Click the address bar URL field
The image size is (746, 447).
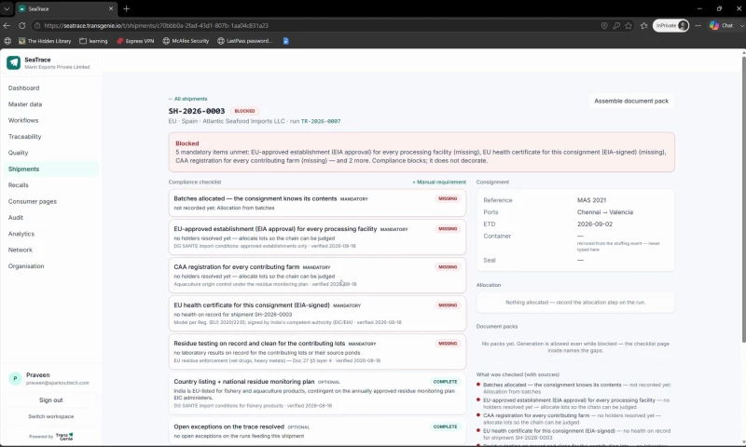coord(314,26)
